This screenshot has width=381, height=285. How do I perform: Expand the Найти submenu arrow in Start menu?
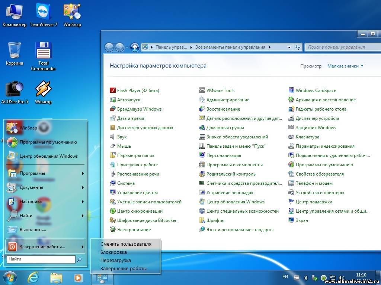tap(83, 216)
